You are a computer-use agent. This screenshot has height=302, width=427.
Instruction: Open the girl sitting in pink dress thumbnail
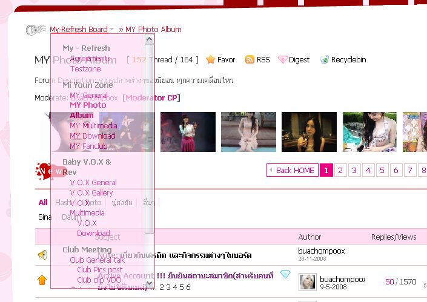(248, 132)
